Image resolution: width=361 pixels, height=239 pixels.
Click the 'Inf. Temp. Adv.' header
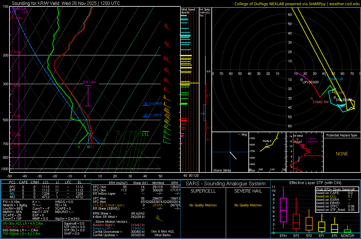point(205,13)
